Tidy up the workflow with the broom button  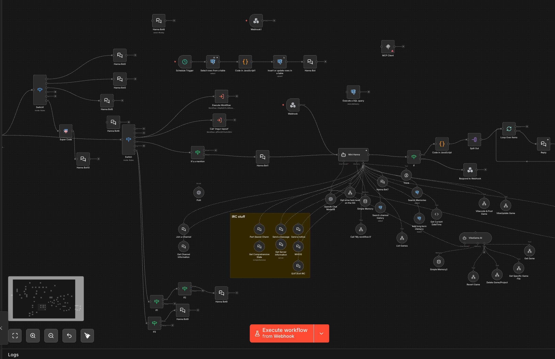click(x=87, y=336)
